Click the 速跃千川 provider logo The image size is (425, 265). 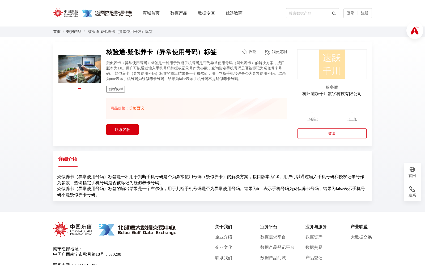[332, 64]
